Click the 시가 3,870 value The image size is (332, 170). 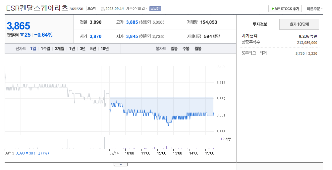[95, 36]
